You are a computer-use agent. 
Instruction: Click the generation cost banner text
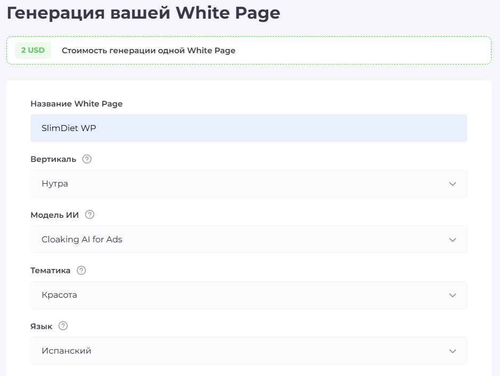148,51
